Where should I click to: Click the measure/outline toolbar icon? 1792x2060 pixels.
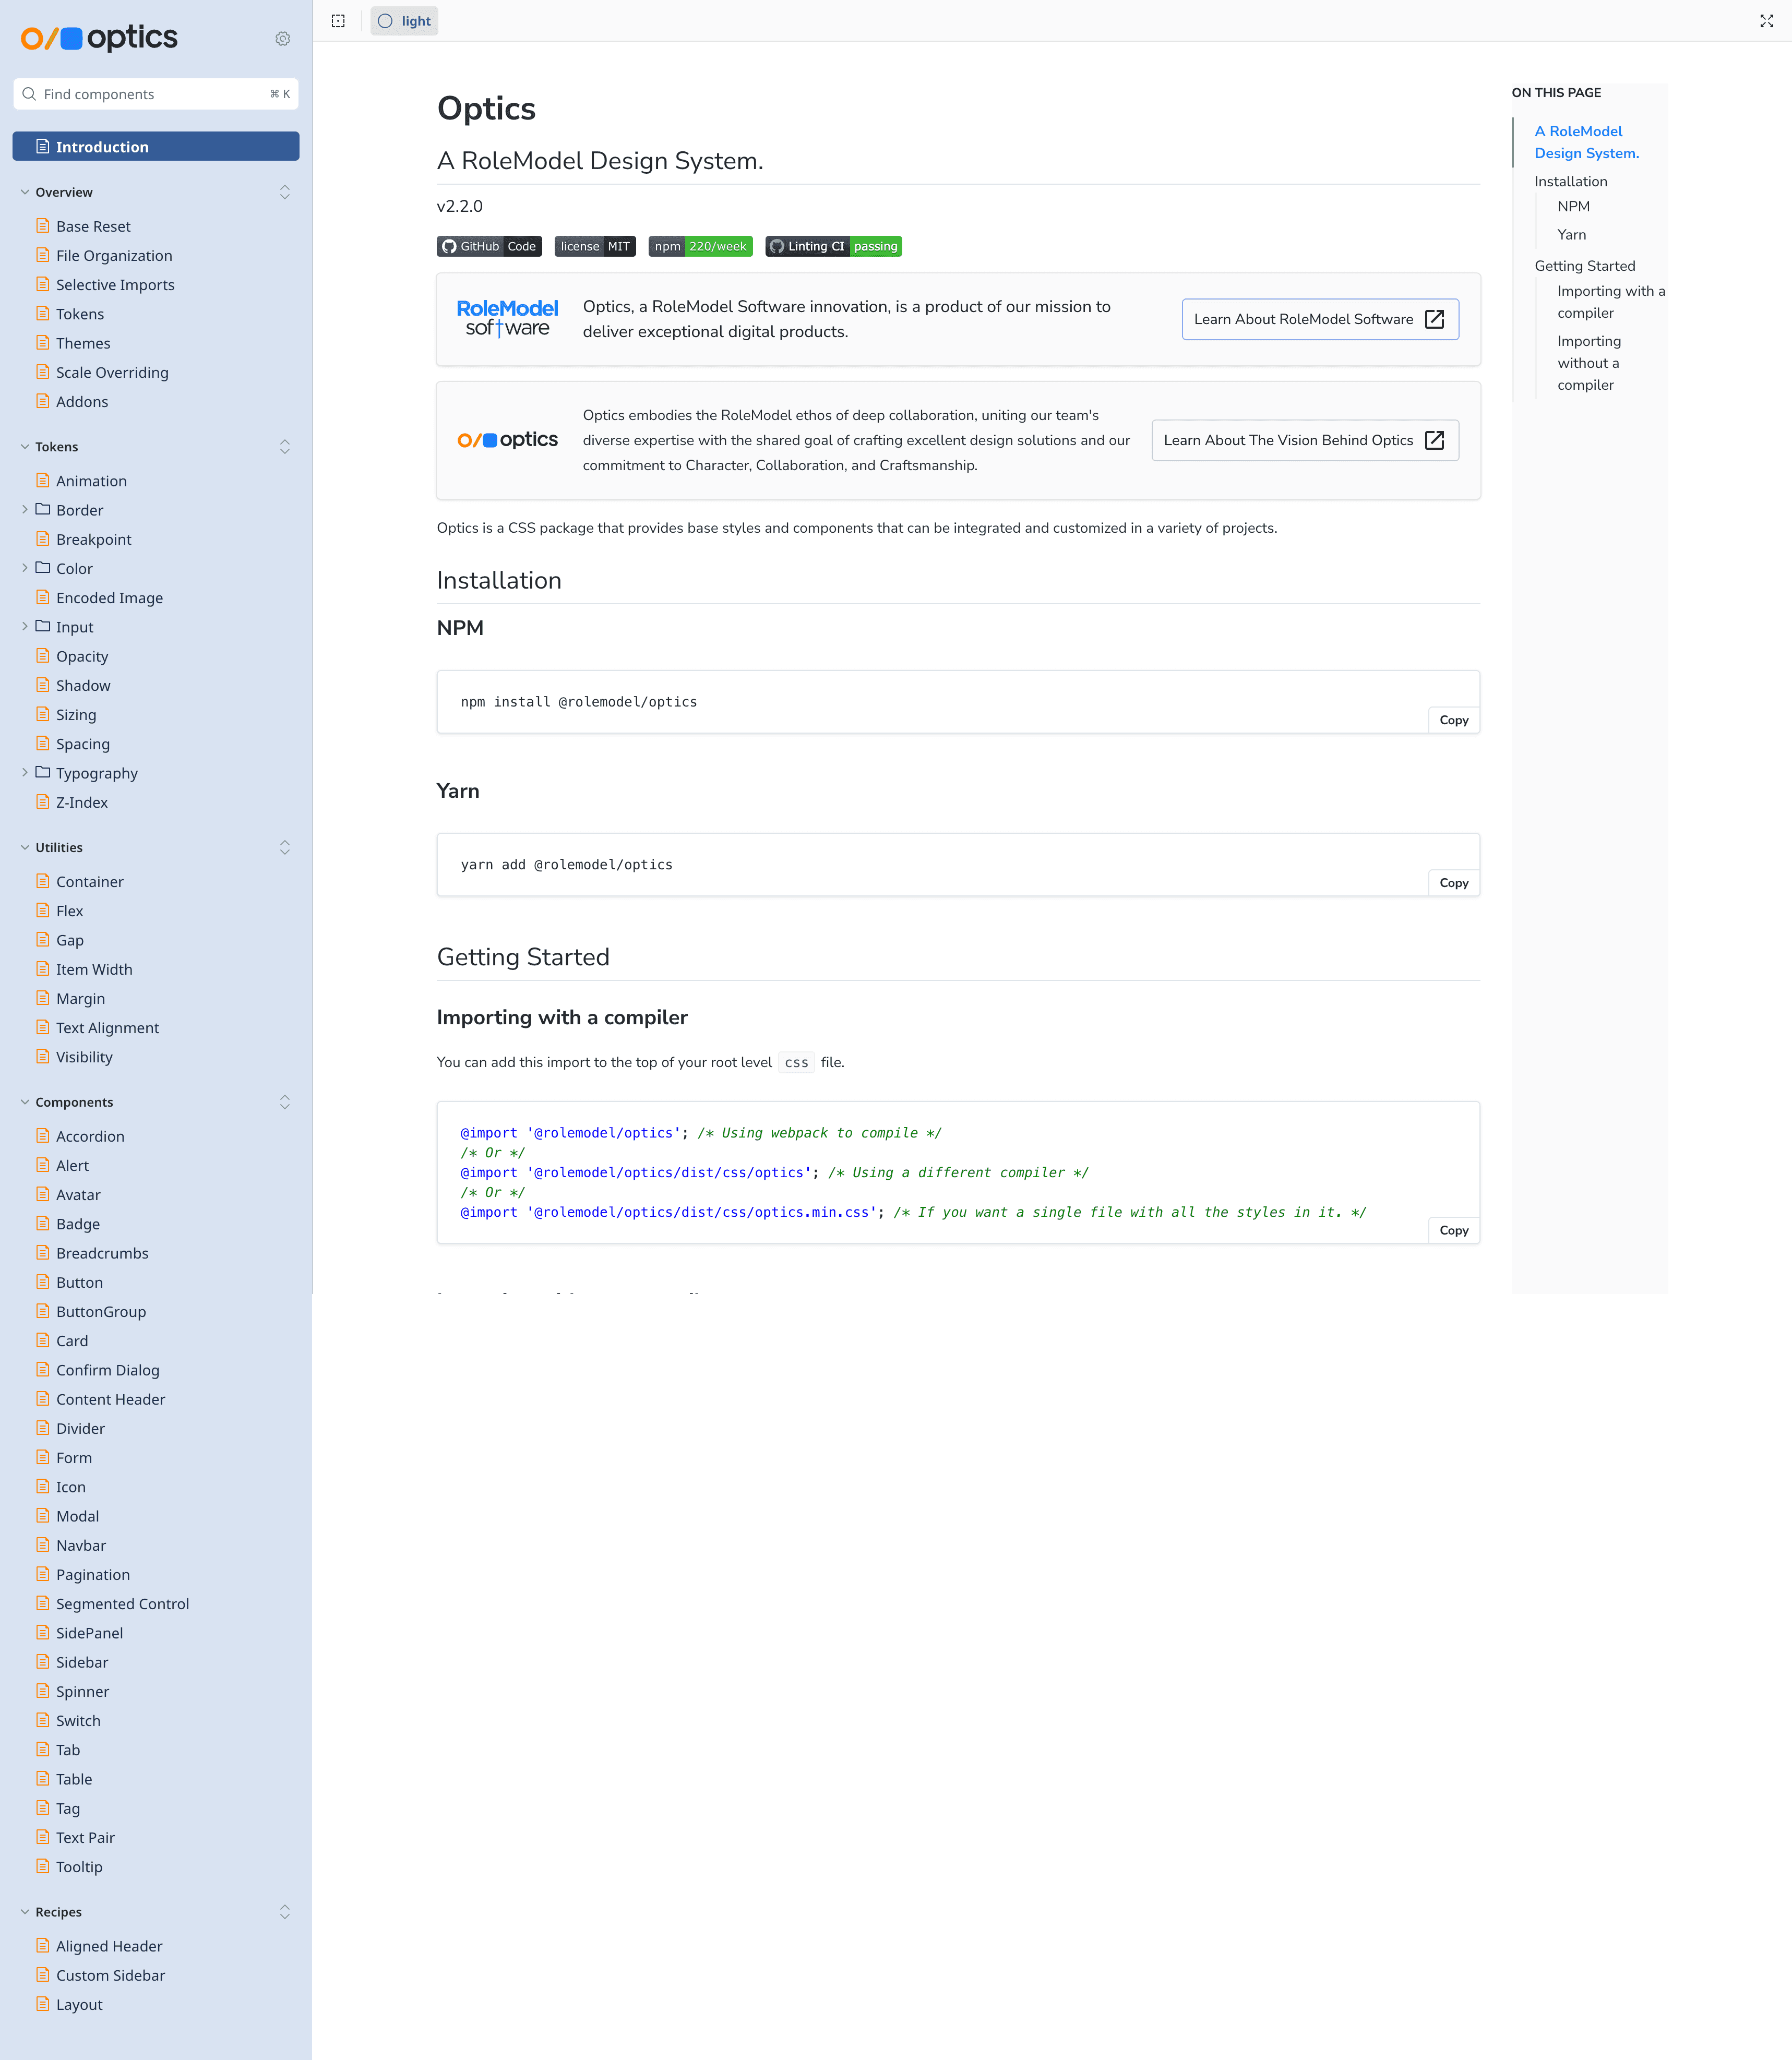(338, 21)
